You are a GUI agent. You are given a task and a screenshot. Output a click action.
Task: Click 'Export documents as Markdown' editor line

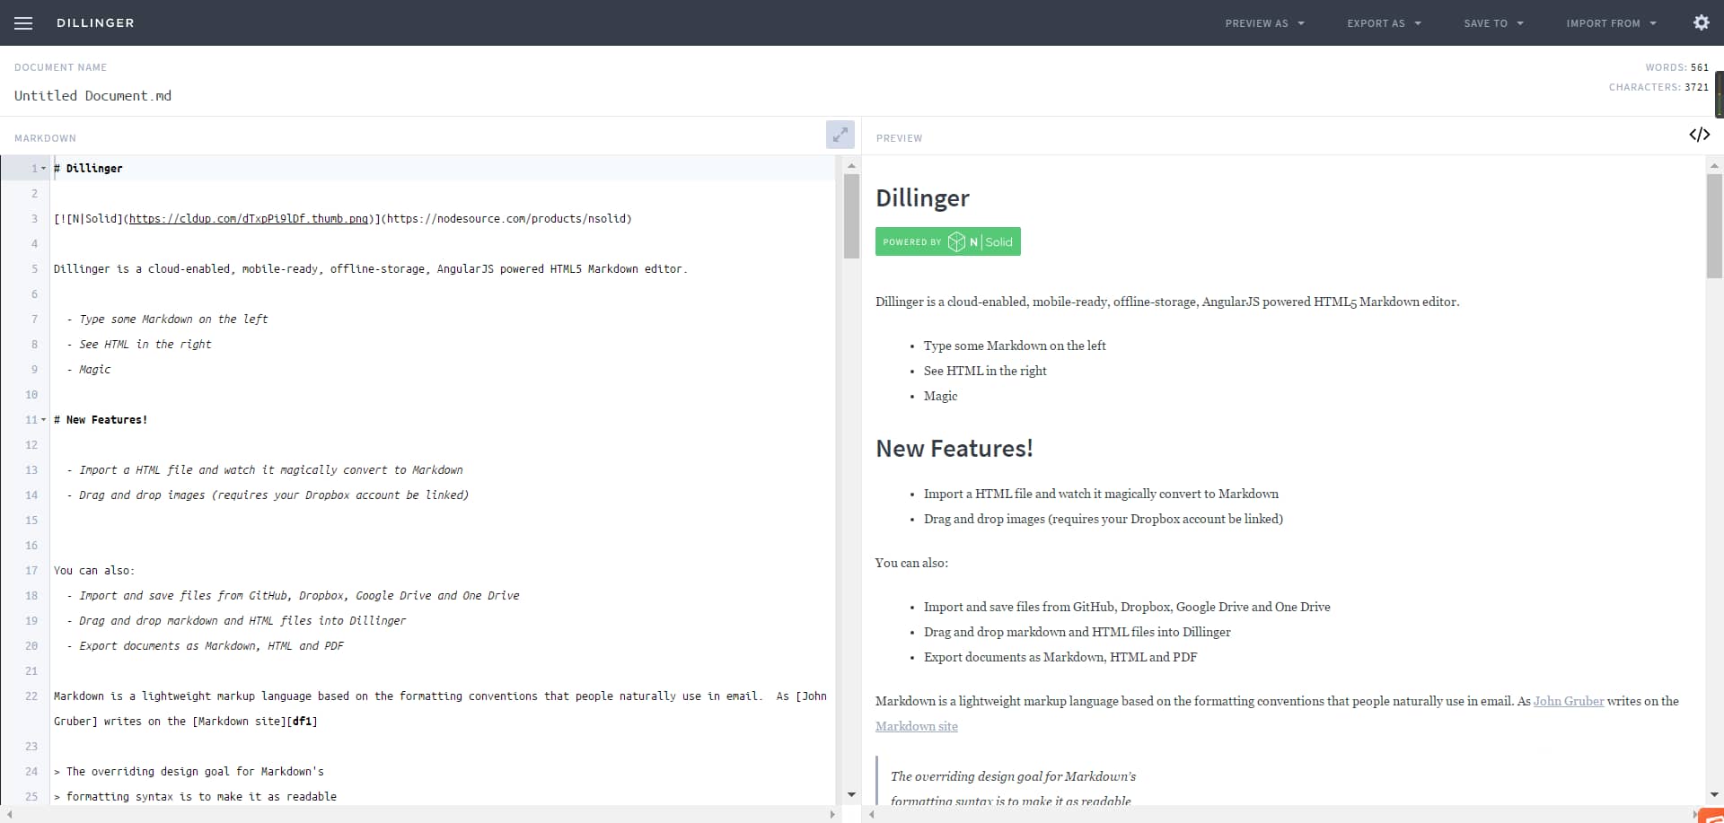205,646
